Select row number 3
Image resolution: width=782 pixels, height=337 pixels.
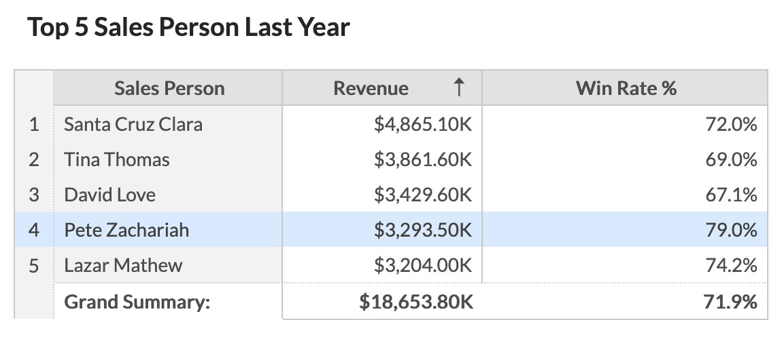(x=34, y=195)
